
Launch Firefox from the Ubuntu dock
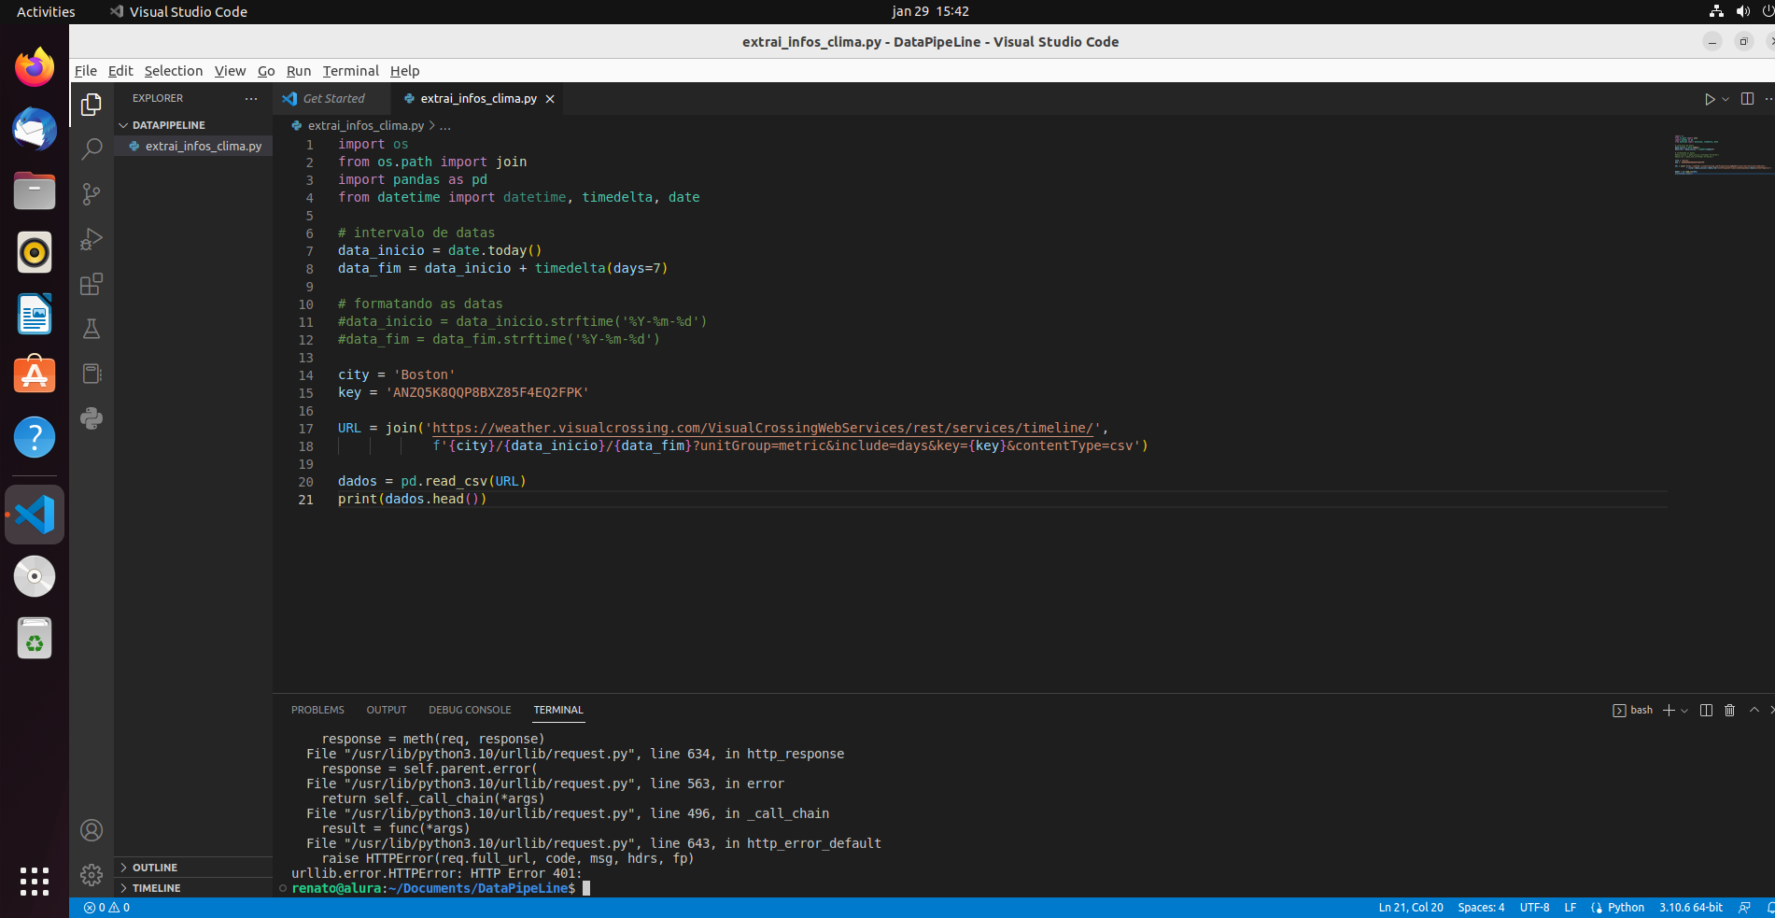click(35, 67)
